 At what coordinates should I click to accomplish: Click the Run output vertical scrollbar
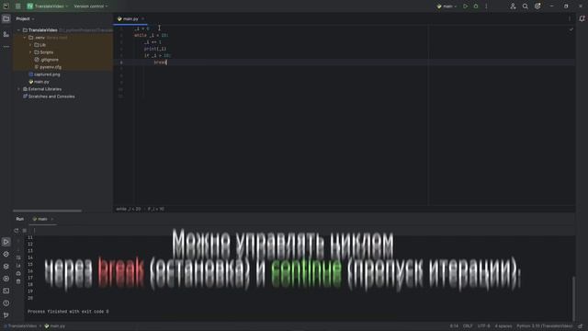[573, 299]
